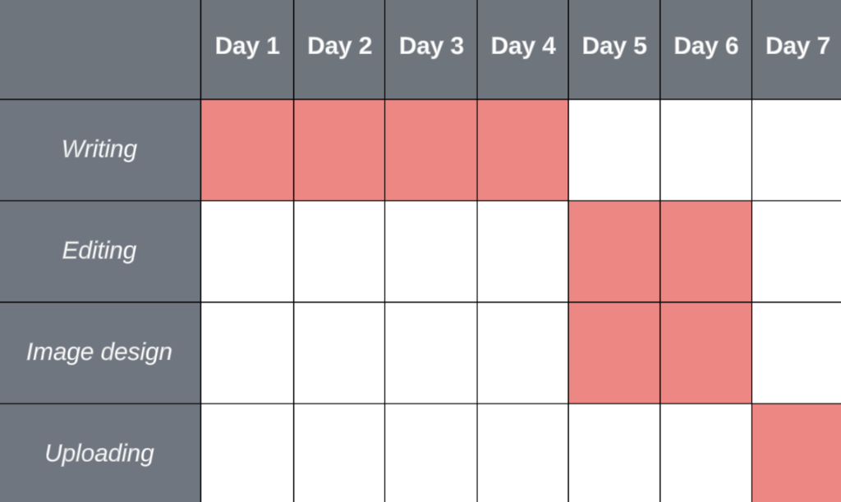Select the red Image design Day 6 cell
The image size is (841, 502).
(706, 353)
